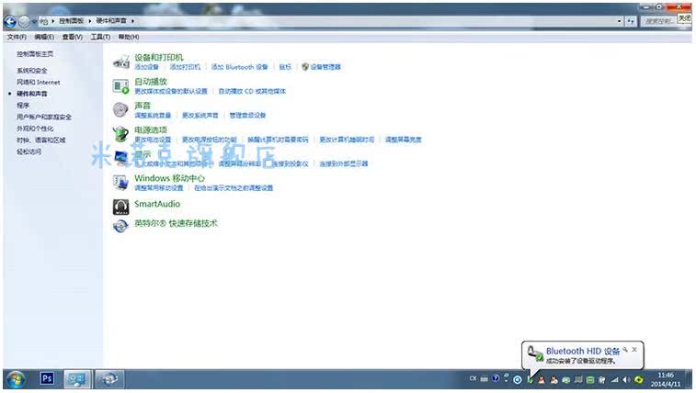Open the third pinned taskbar app icon
The width and height of the screenshot is (696, 393).
pos(109,379)
